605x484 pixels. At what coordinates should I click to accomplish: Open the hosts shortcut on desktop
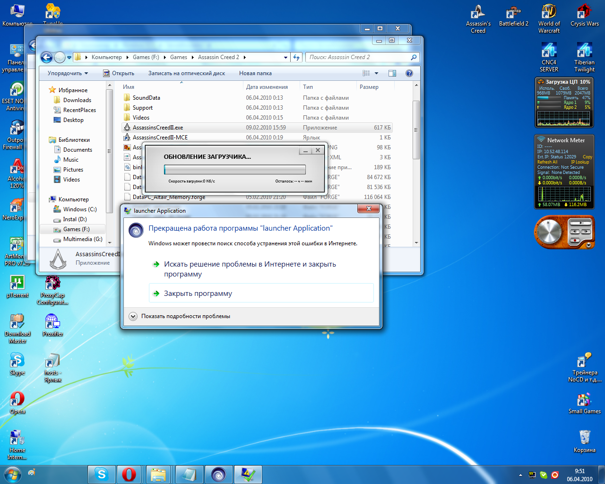[52, 367]
